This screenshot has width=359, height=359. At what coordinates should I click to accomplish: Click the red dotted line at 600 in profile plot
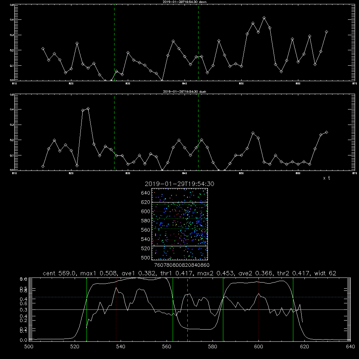click(259, 310)
